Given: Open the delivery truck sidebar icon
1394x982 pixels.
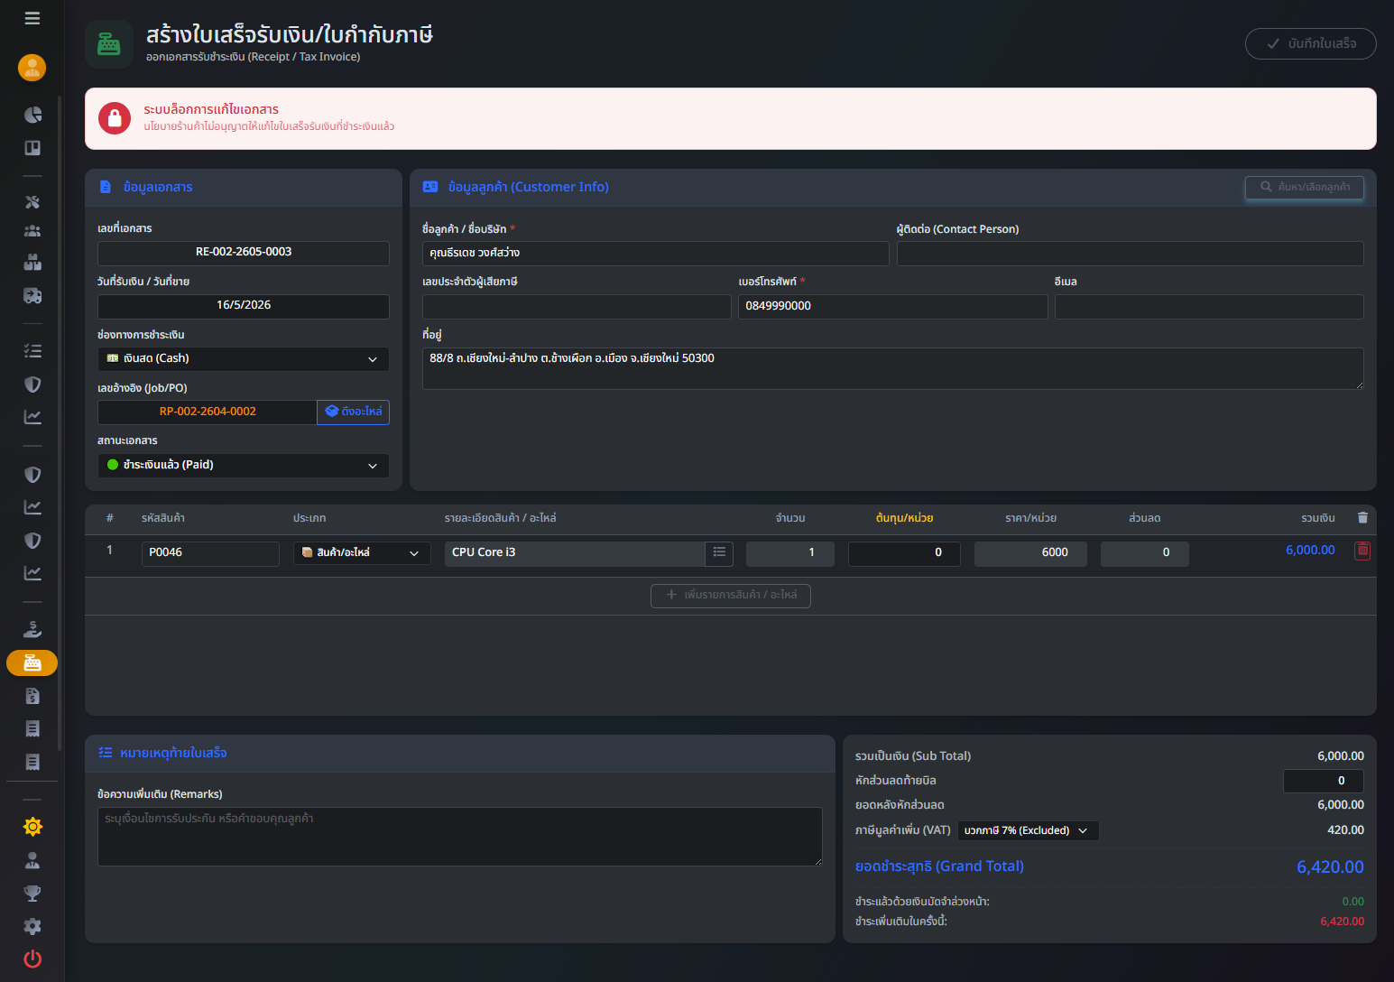Looking at the screenshot, I should (32, 296).
